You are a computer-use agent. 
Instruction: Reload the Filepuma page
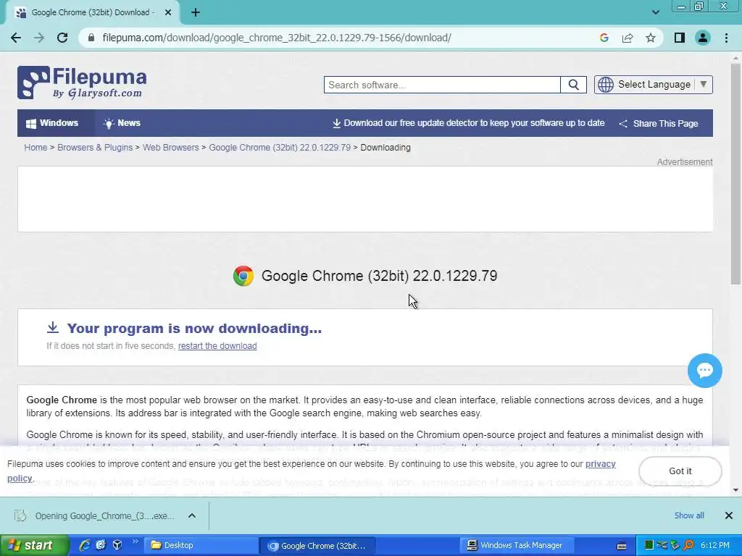click(62, 38)
